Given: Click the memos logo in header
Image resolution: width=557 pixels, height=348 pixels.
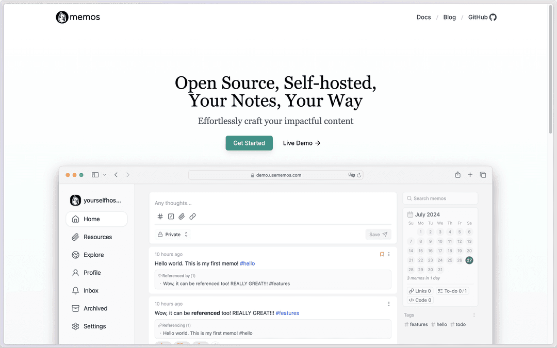Looking at the screenshot, I should [78, 17].
